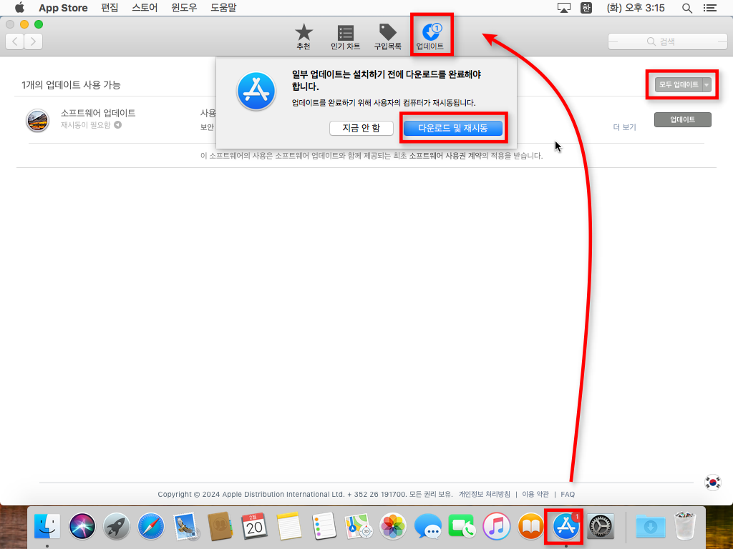
Task: Click the 검색 search field
Action: click(x=667, y=41)
